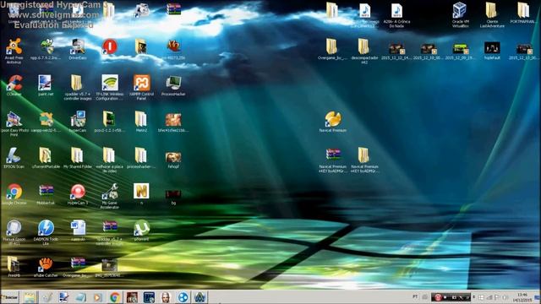Select the My Shared Folder icon
The image size is (541, 304).
click(x=78, y=158)
